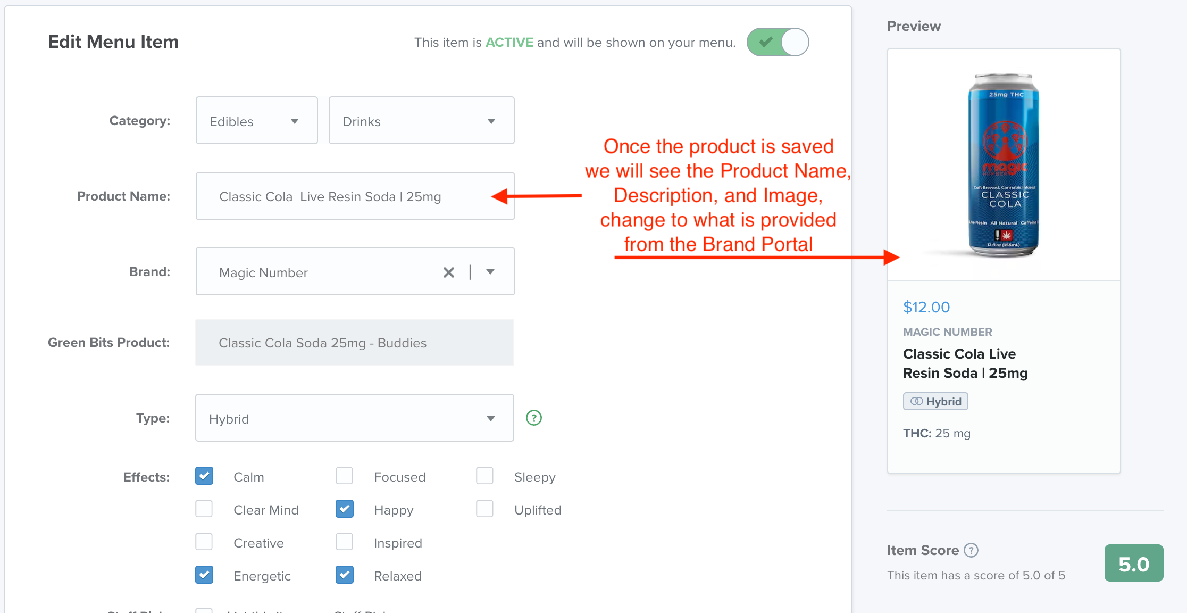The height and width of the screenshot is (613, 1187).
Task: Check the Creative effect checkbox
Action: 204,542
